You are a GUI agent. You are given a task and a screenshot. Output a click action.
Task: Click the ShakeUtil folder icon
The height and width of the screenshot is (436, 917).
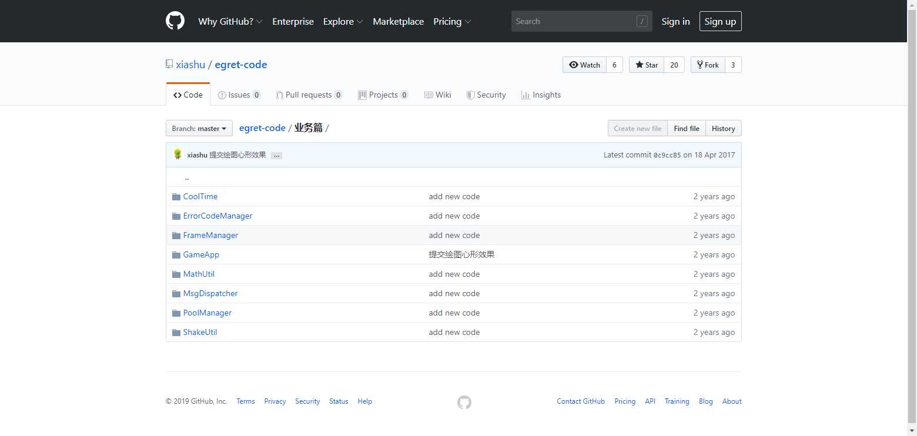176,333
